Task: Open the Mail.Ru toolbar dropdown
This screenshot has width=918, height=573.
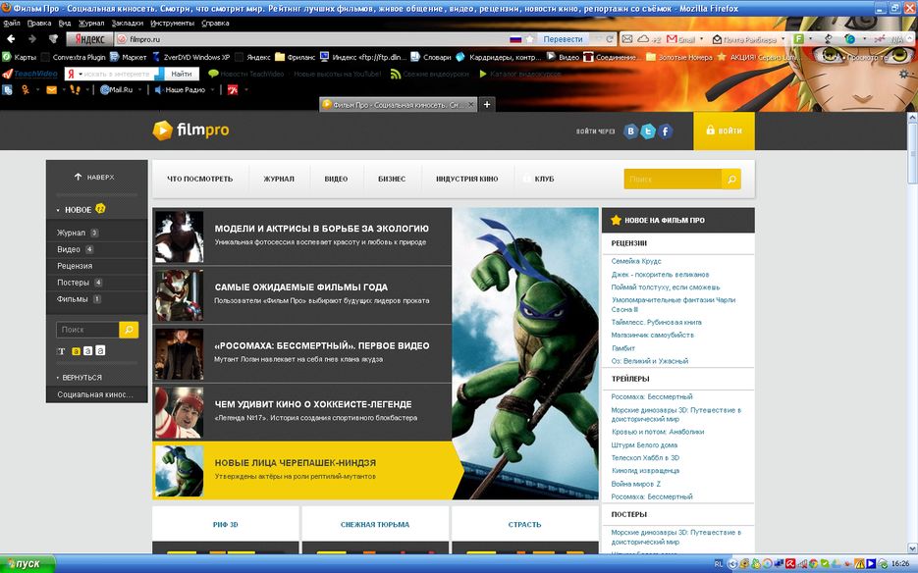Action: [139, 90]
